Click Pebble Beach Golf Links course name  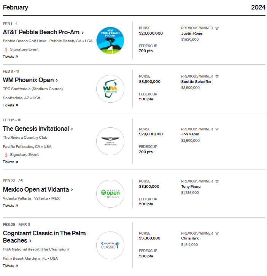point(24,41)
